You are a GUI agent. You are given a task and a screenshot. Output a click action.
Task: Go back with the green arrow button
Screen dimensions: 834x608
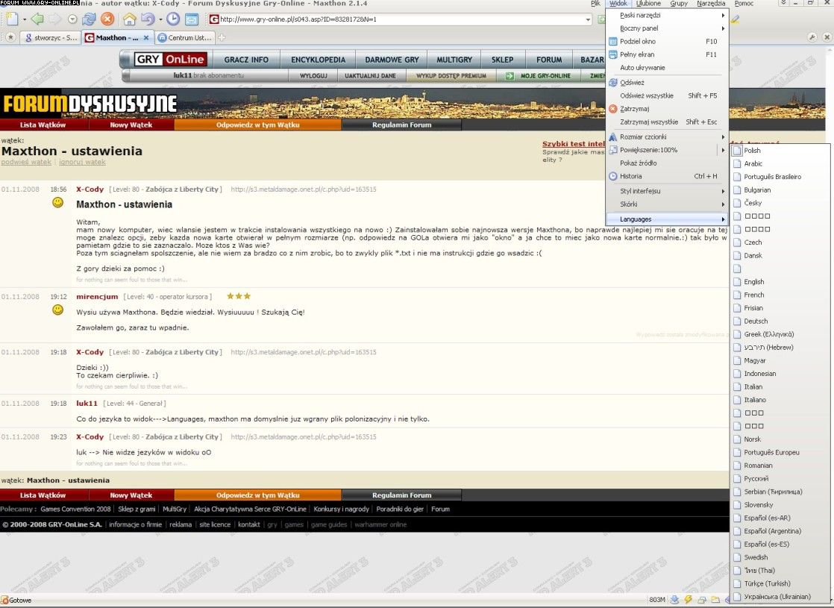click(x=37, y=19)
